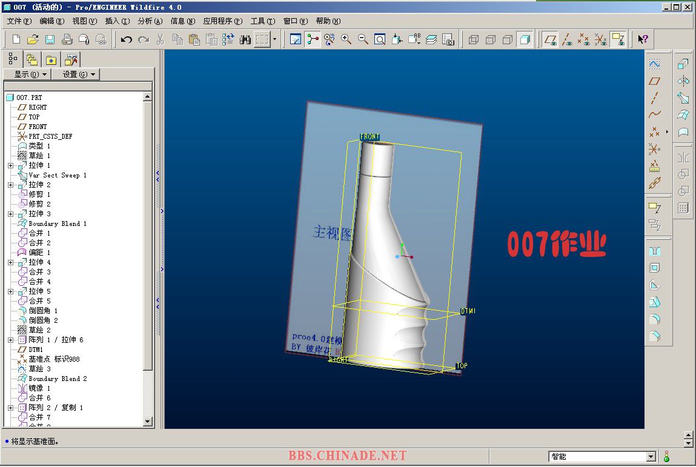
Task: Click the 显示 button in model tree
Action: pos(27,74)
